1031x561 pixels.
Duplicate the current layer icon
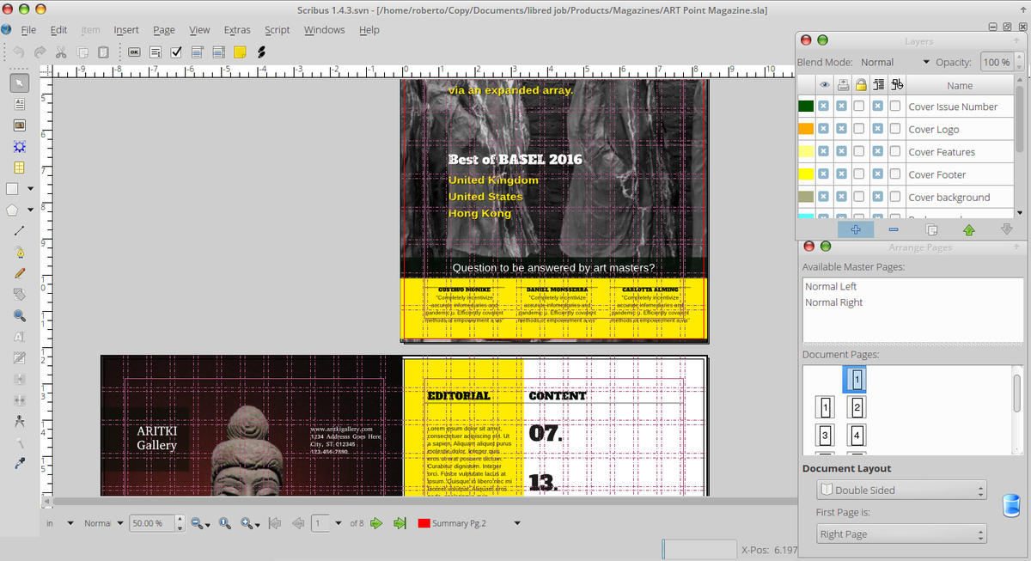931,229
